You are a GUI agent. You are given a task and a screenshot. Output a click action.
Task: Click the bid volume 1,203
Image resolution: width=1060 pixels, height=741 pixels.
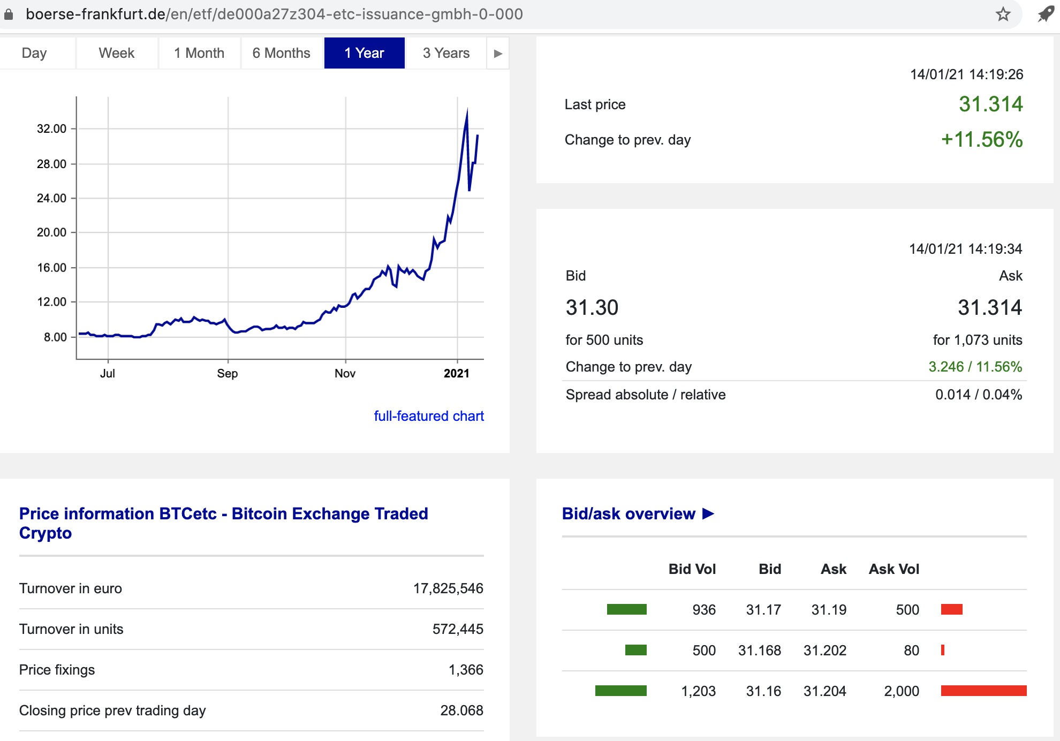(x=698, y=691)
